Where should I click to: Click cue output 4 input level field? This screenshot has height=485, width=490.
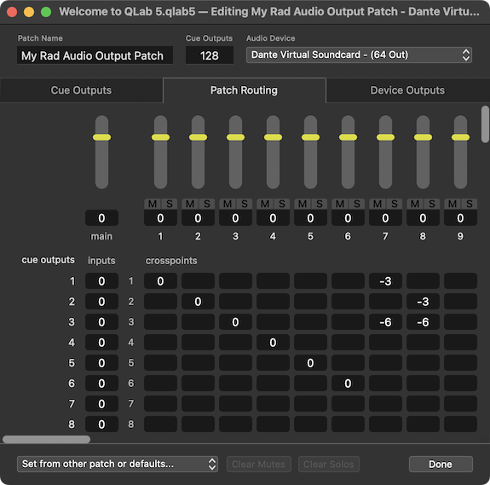102,342
